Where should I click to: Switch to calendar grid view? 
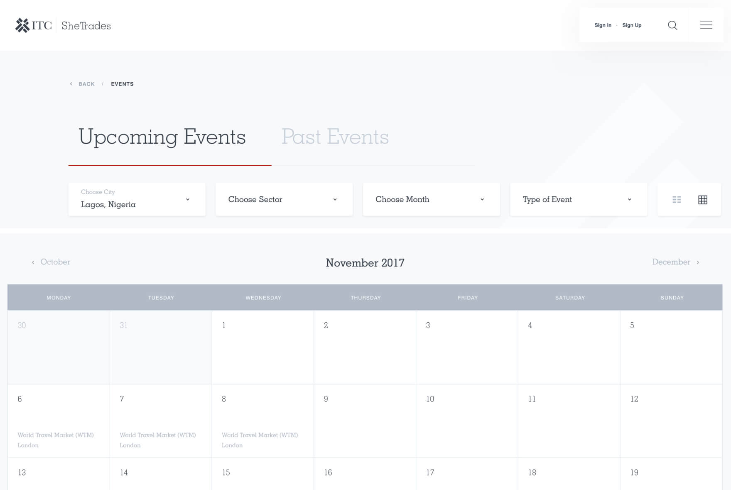[703, 200]
